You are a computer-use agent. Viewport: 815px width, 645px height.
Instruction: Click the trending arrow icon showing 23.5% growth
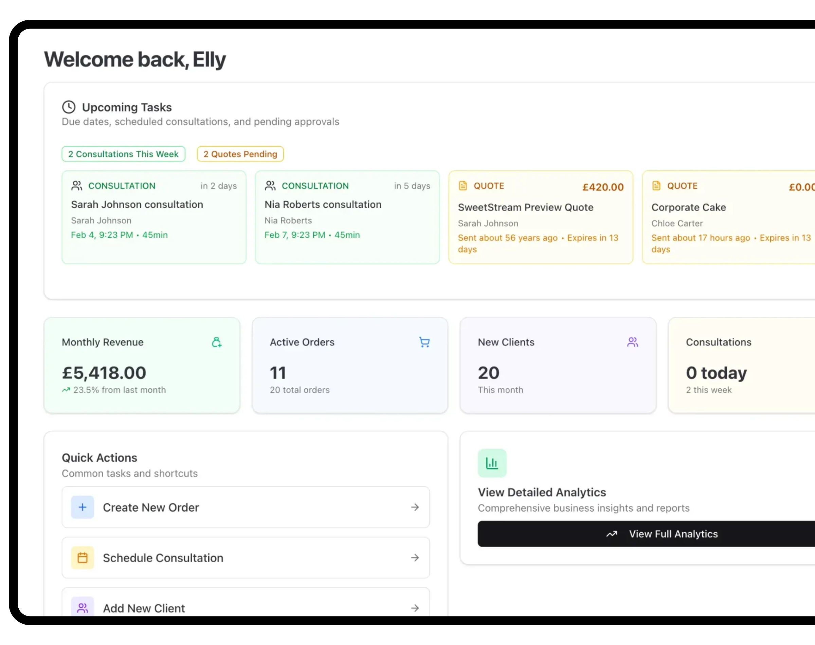pyautogui.click(x=66, y=389)
